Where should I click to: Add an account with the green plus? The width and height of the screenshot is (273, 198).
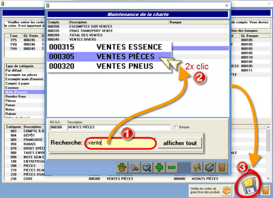coord(159,167)
